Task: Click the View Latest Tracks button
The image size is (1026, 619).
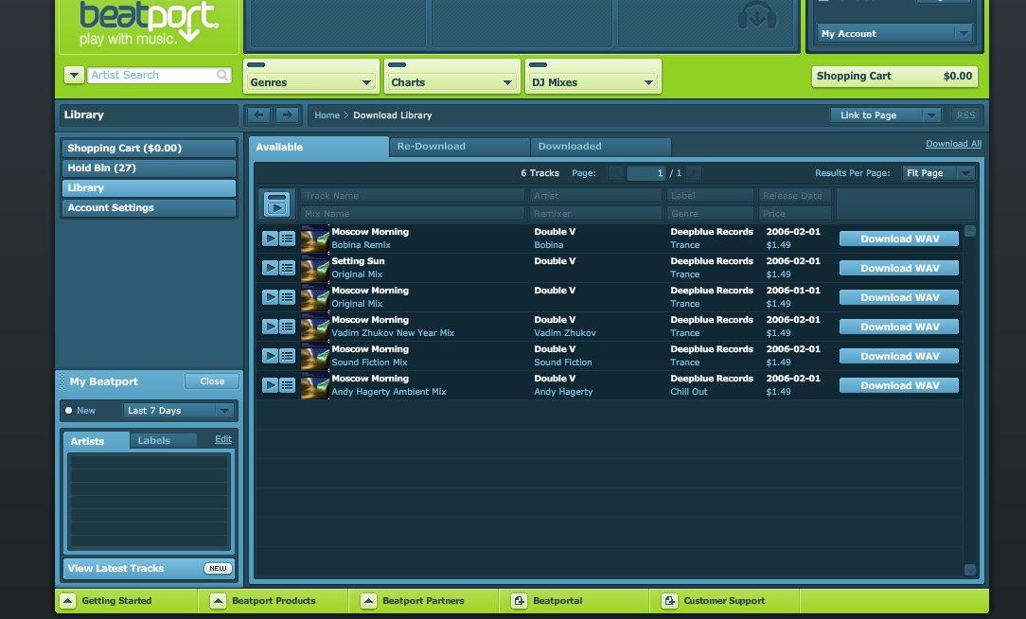Action: click(149, 569)
